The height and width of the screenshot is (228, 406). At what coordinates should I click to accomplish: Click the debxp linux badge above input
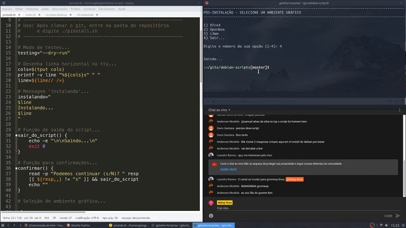(x=225, y=203)
